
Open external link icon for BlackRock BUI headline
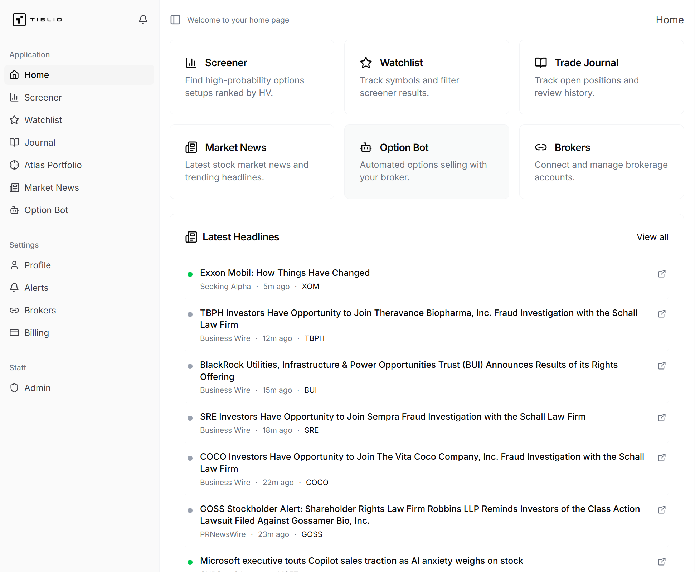tap(661, 366)
